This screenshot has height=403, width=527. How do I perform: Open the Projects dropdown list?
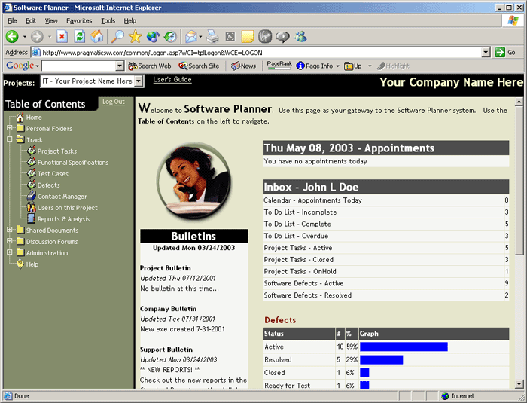(139, 81)
